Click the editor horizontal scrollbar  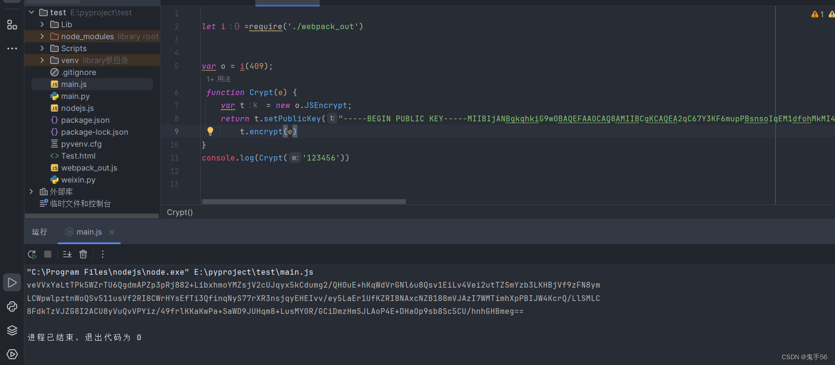(x=304, y=202)
